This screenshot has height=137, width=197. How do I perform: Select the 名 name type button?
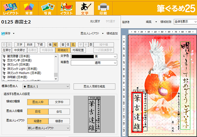(x=73, y=44)
